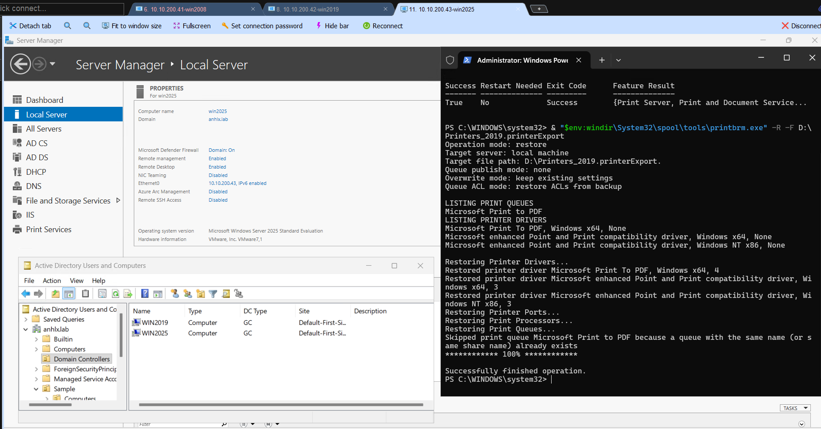Image resolution: width=821 pixels, height=429 pixels.
Task: Create a new user with toolbar icon
Action: pos(175,294)
